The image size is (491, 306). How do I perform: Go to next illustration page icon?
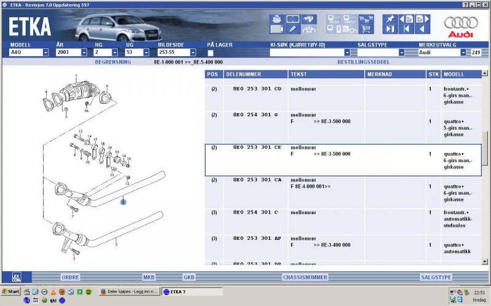(422, 19)
